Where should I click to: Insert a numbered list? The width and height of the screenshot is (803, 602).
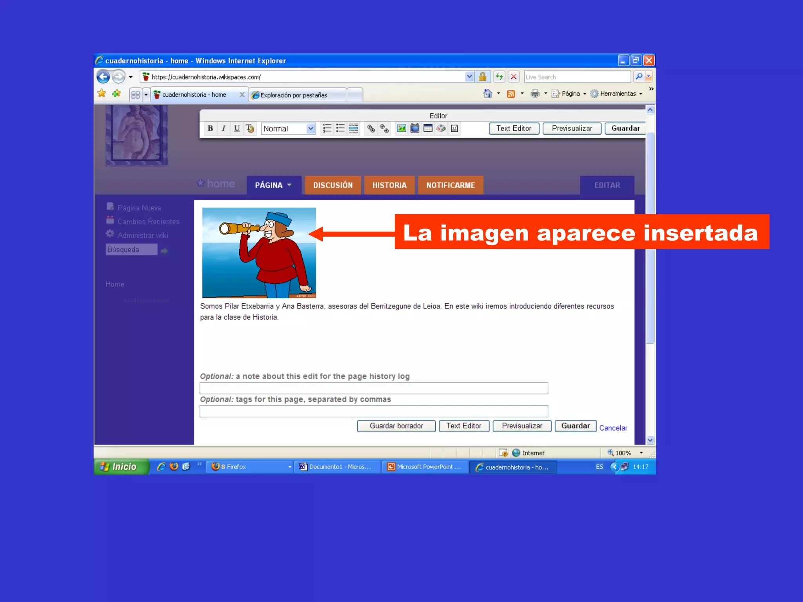click(x=327, y=128)
